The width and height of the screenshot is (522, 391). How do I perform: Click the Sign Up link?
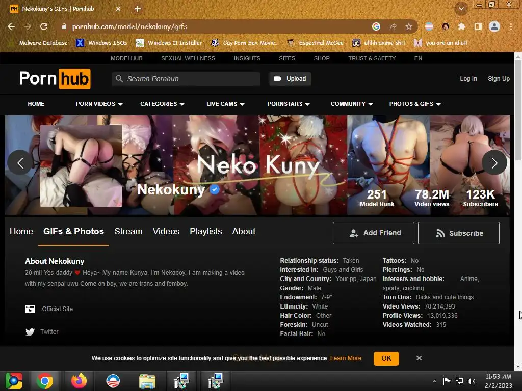499,79
